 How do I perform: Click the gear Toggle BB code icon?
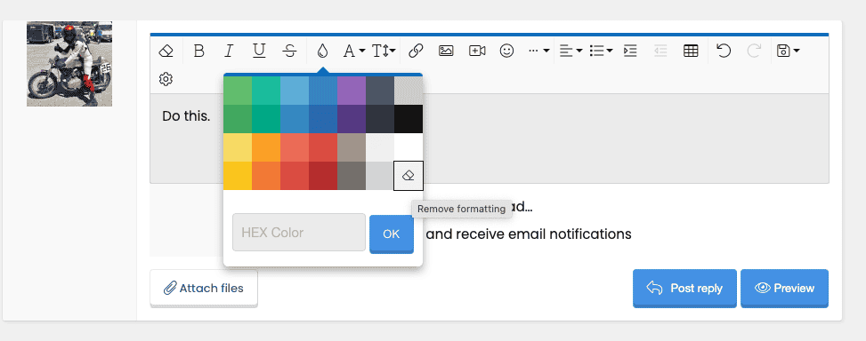(x=166, y=79)
